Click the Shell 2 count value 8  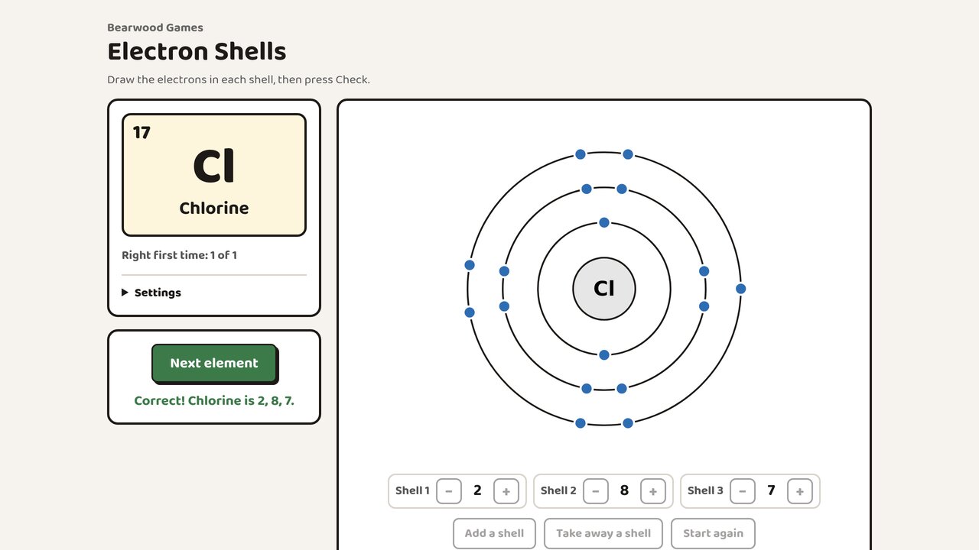click(624, 490)
